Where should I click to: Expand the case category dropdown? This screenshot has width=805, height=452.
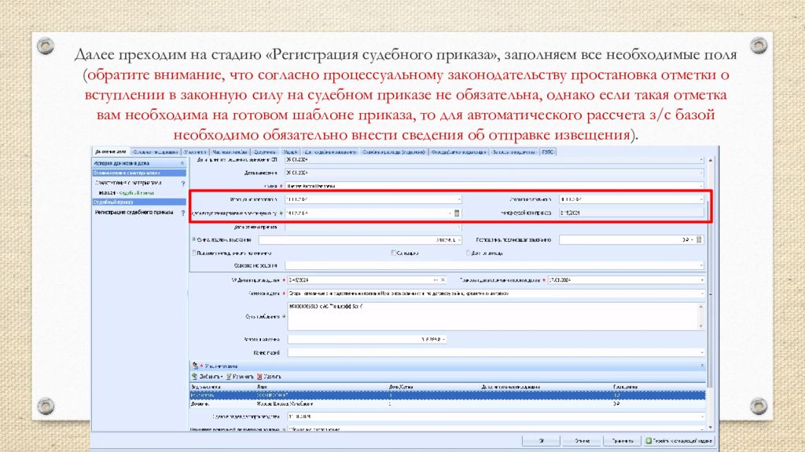click(701, 293)
